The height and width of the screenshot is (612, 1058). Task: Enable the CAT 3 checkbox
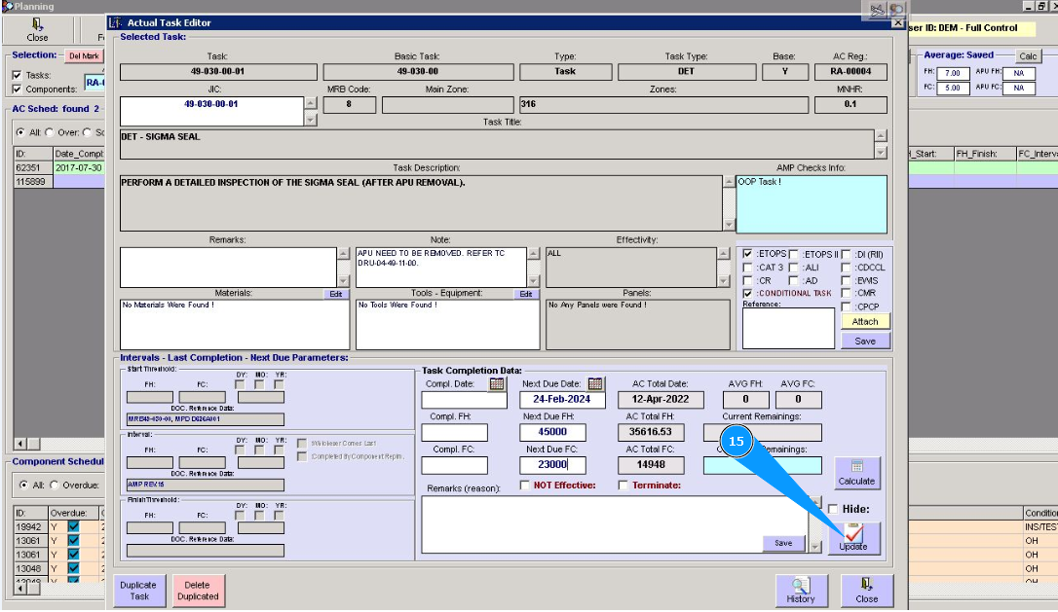(x=747, y=268)
